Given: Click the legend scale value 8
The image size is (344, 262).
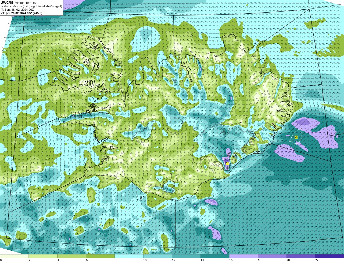Looking at the screenshot, I should pyautogui.click(x=115, y=260).
